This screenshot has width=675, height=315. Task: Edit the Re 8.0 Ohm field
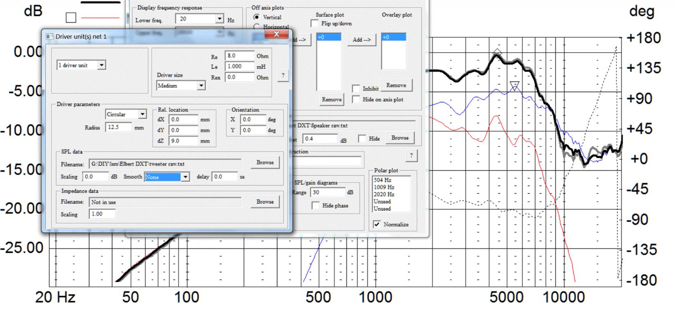[240, 56]
